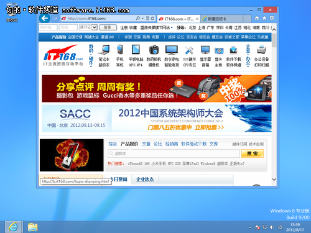Screen dimensions: 311x233
Task: Open a new blank tab button
Action: click(247, 19)
